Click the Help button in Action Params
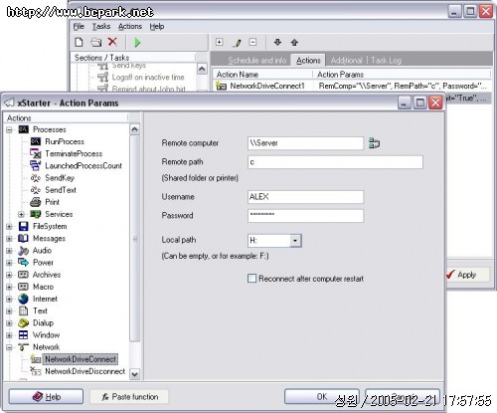 (x=46, y=397)
